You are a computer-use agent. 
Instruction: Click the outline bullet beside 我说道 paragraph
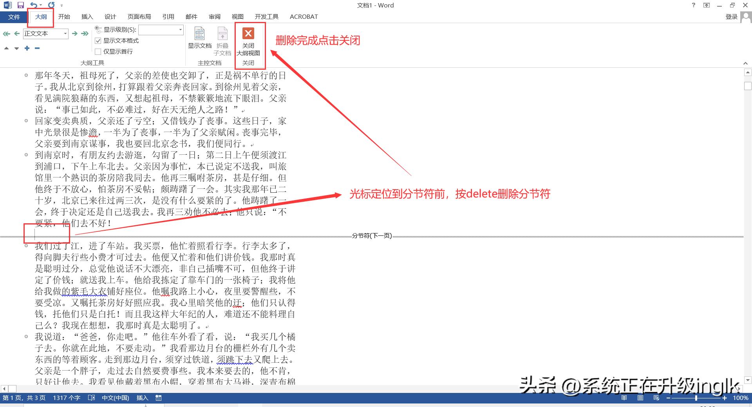[26, 336]
